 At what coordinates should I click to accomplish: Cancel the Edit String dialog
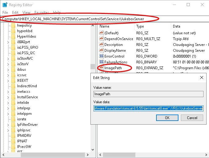192,118
